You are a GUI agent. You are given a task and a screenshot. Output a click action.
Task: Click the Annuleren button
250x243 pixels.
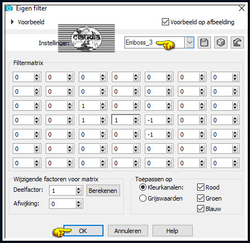point(128,231)
